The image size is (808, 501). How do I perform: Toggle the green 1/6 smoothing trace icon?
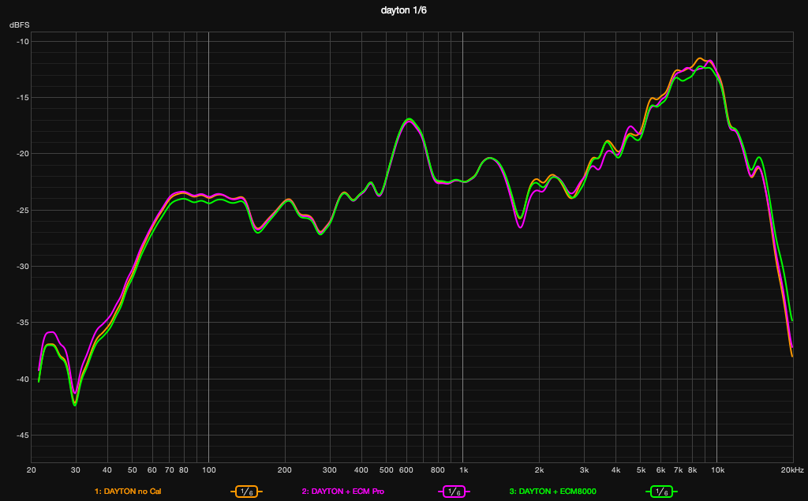point(661,492)
